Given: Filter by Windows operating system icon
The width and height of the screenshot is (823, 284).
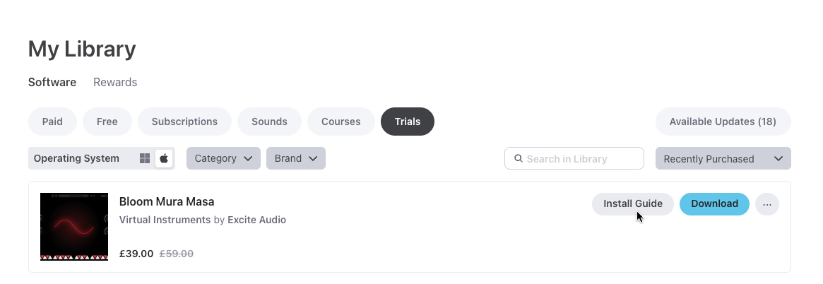Looking at the screenshot, I should tap(145, 158).
